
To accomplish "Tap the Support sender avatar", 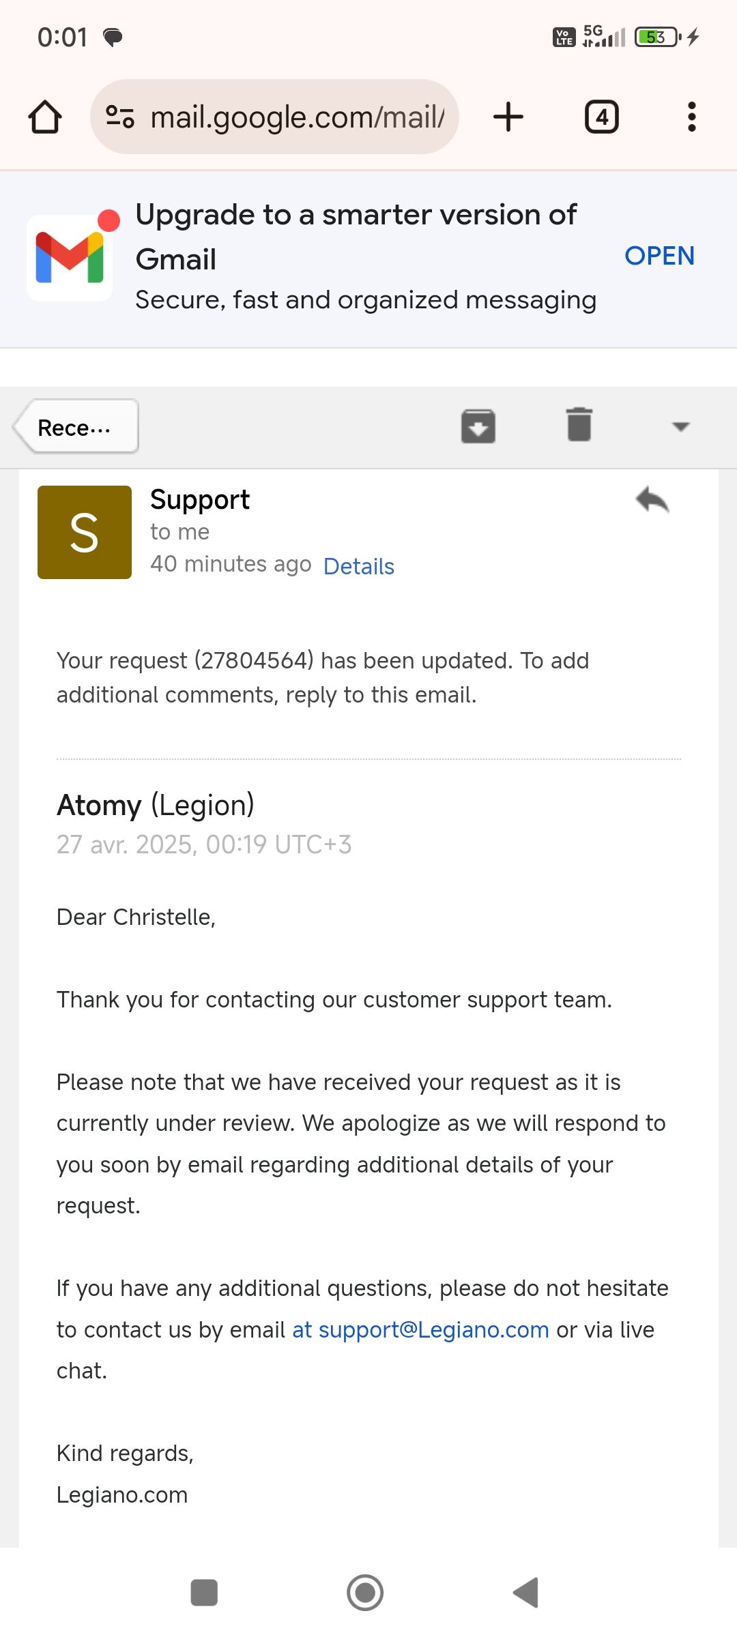I will 85,532.
